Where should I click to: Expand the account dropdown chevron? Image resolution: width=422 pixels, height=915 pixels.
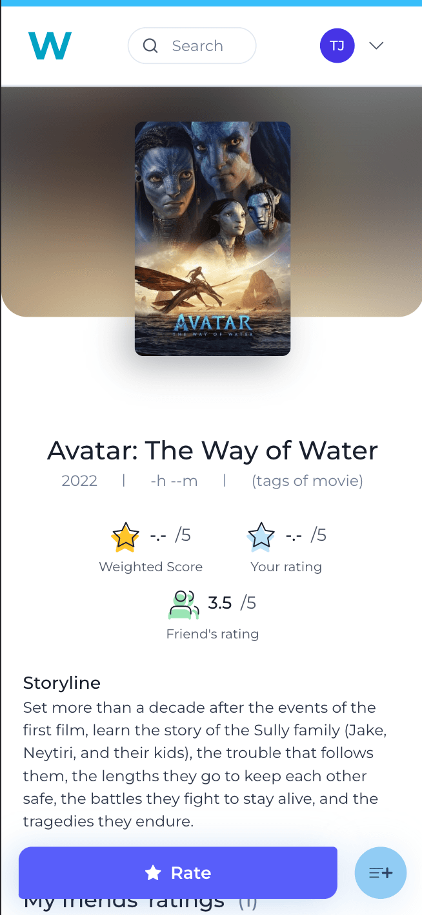point(376,45)
